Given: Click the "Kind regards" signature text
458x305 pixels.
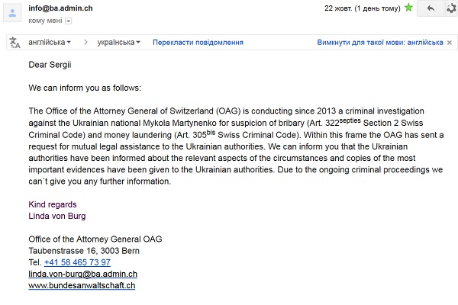Looking at the screenshot, I should 53,204.
